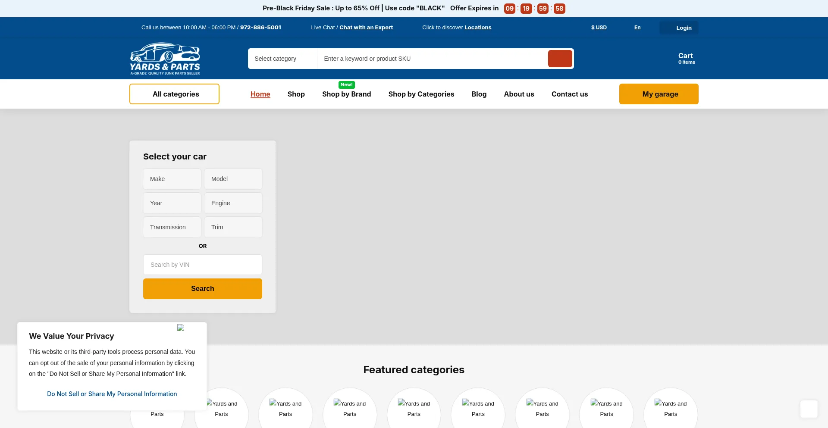828x428 pixels.
Task: Open the Engine selector
Action: [x=233, y=203]
